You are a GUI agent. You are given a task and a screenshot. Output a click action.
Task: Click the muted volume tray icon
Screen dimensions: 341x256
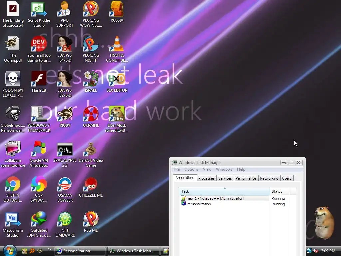316,251
